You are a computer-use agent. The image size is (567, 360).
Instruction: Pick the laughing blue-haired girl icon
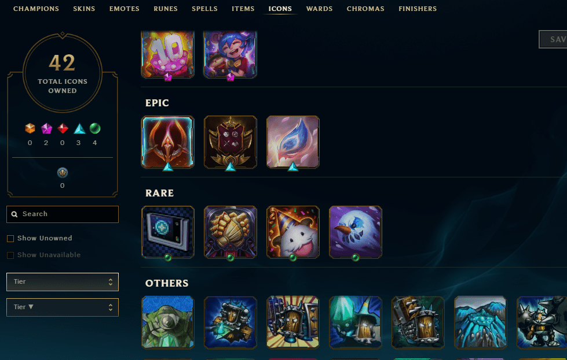pyautogui.click(x=231, y=54)
